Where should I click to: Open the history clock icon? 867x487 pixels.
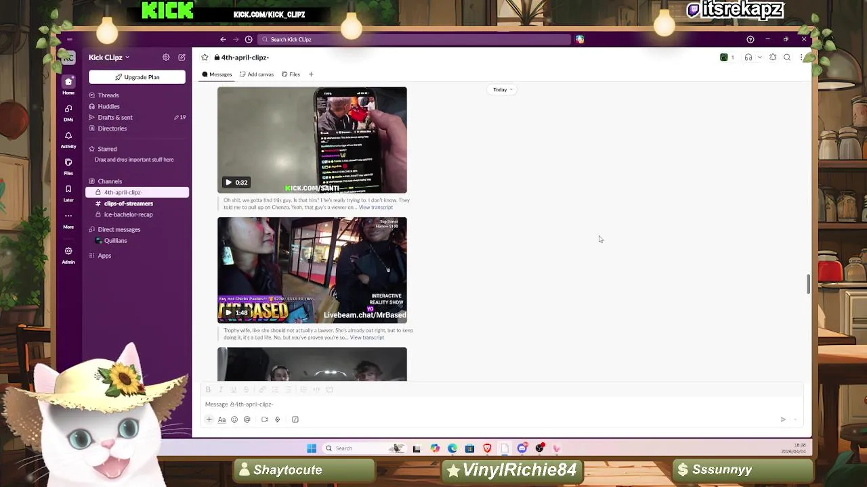coord(249,39)
